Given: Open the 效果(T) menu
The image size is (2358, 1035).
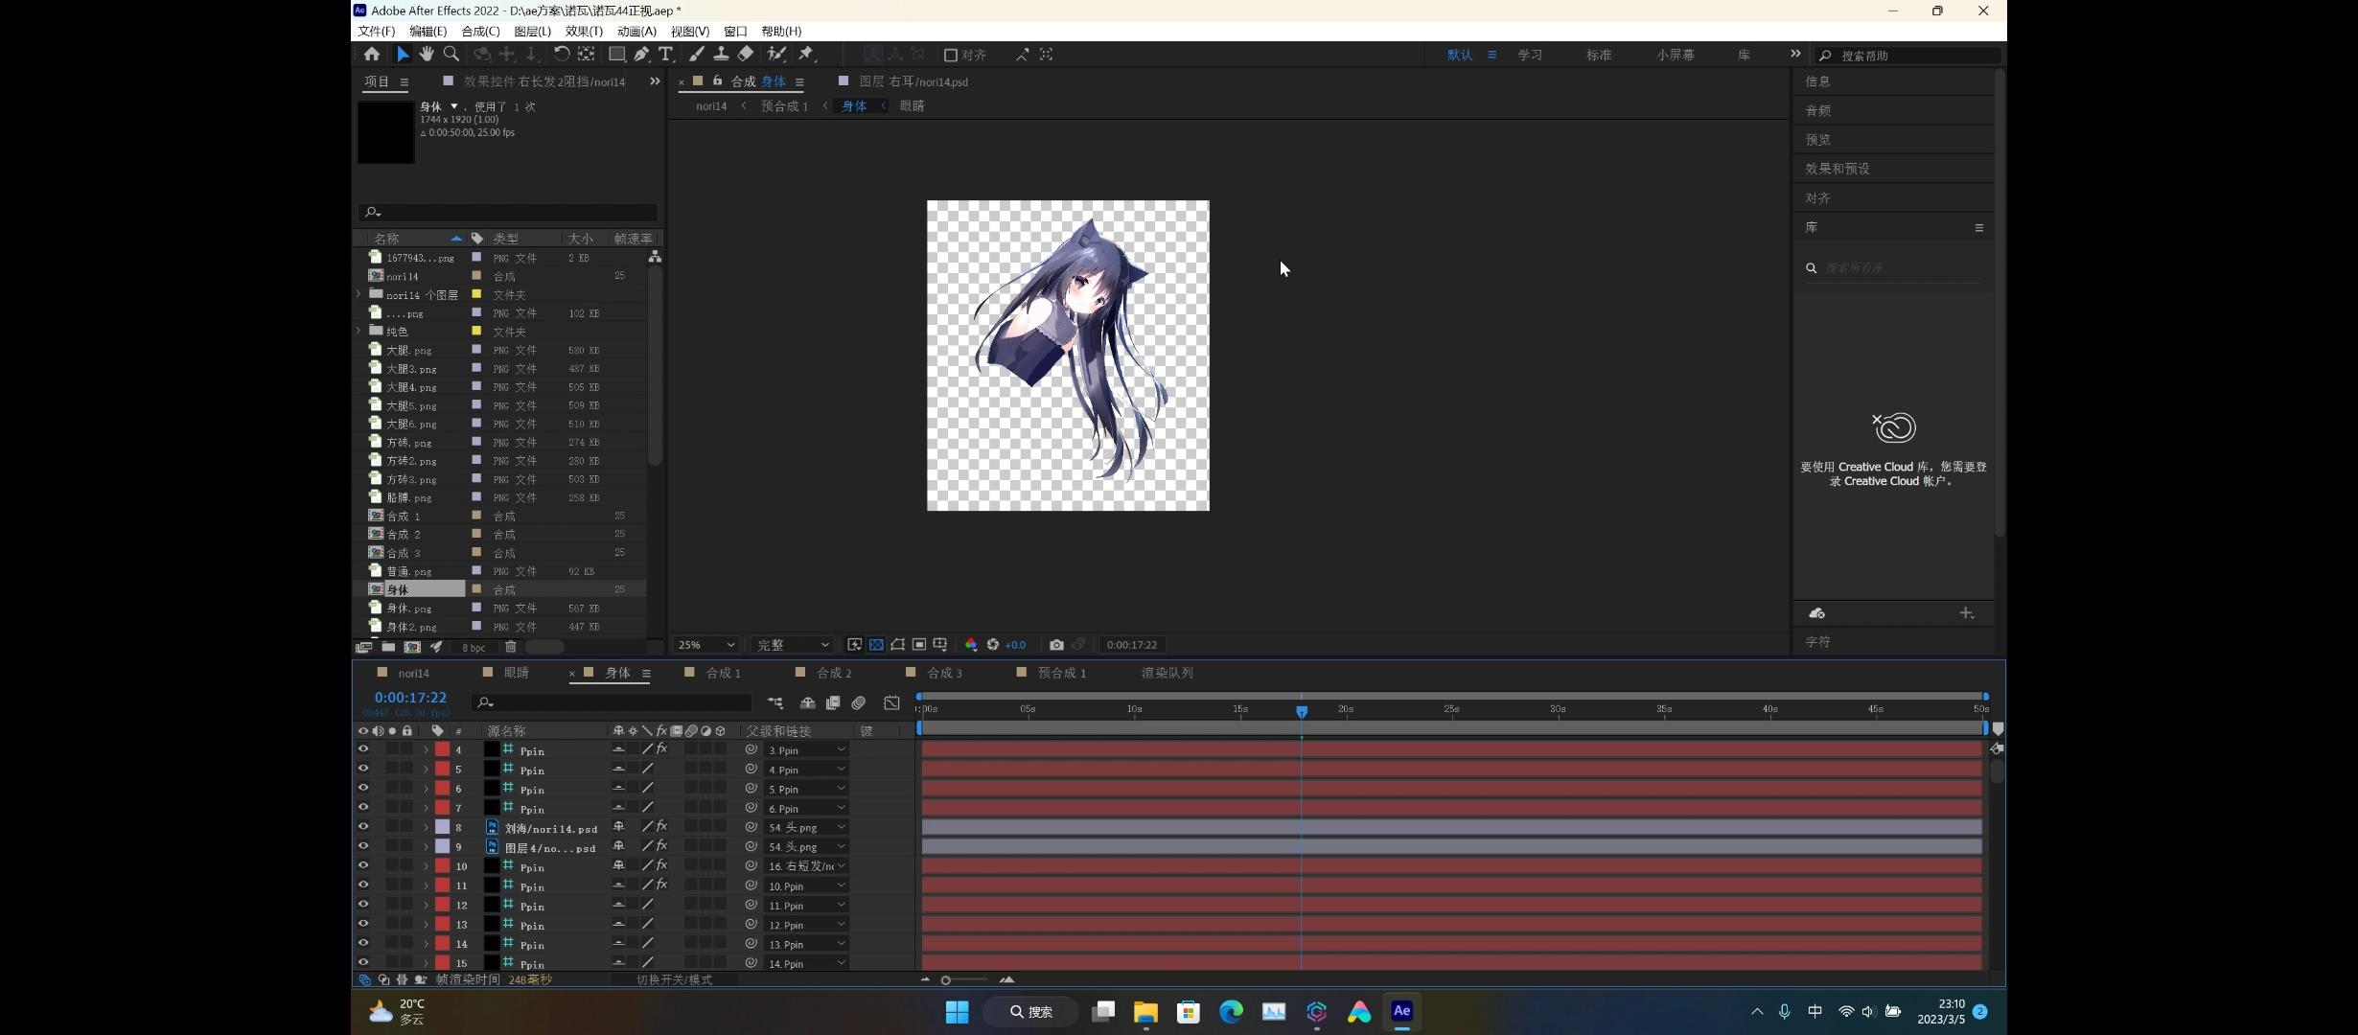Looking at the screenshot, I should click(584, 32).
